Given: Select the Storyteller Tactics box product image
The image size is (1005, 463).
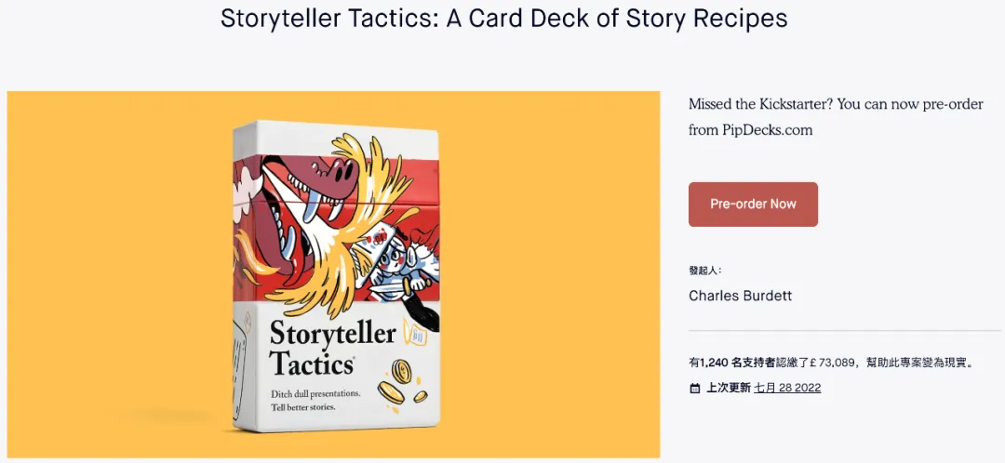Looking at the screenshot, I should click(337, 277).
